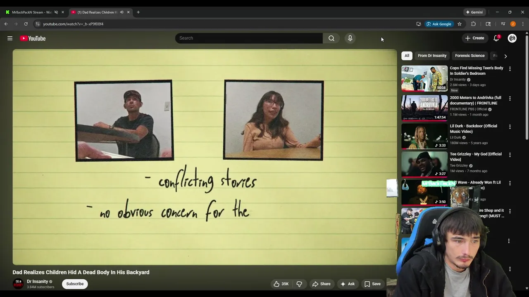Click the Tee Grizzley channel name
This screenshot has width=529, height=297.
[459, 165]
